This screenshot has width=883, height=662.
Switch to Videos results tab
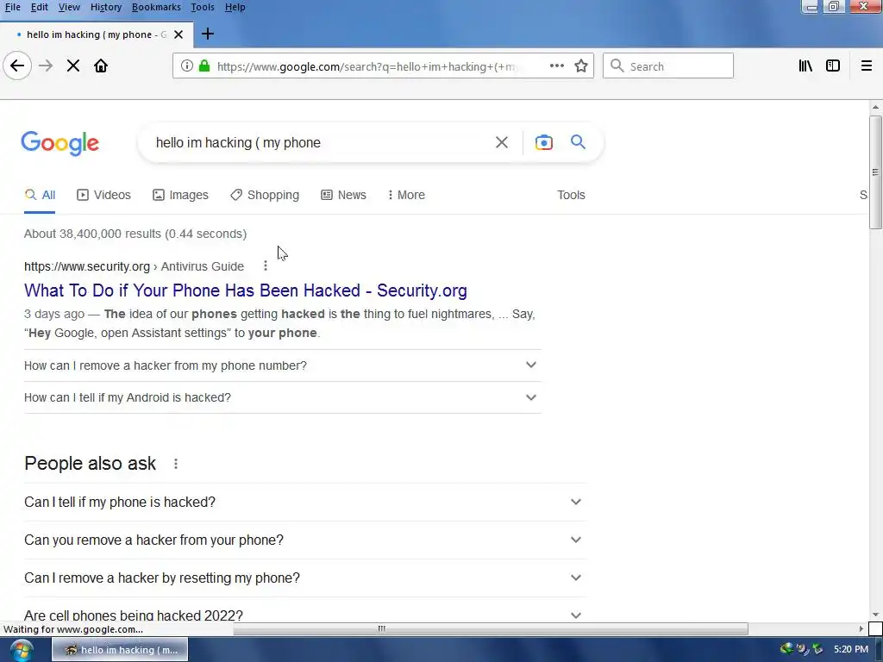[x=103, y=195]
